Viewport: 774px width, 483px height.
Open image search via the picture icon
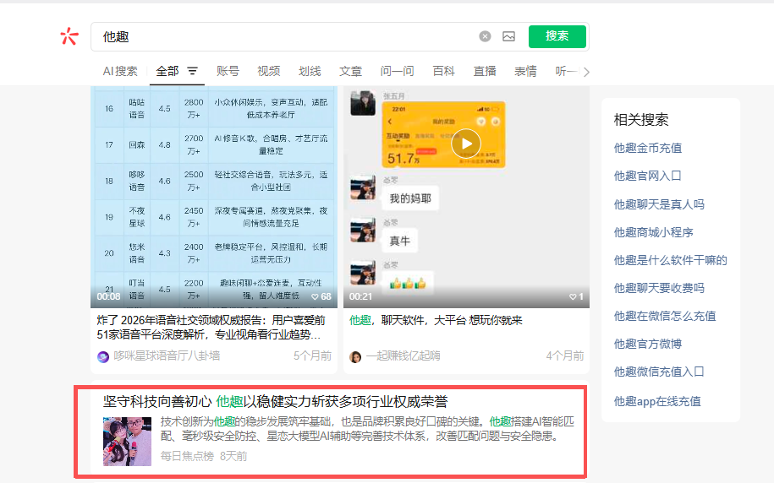[508, 36]
